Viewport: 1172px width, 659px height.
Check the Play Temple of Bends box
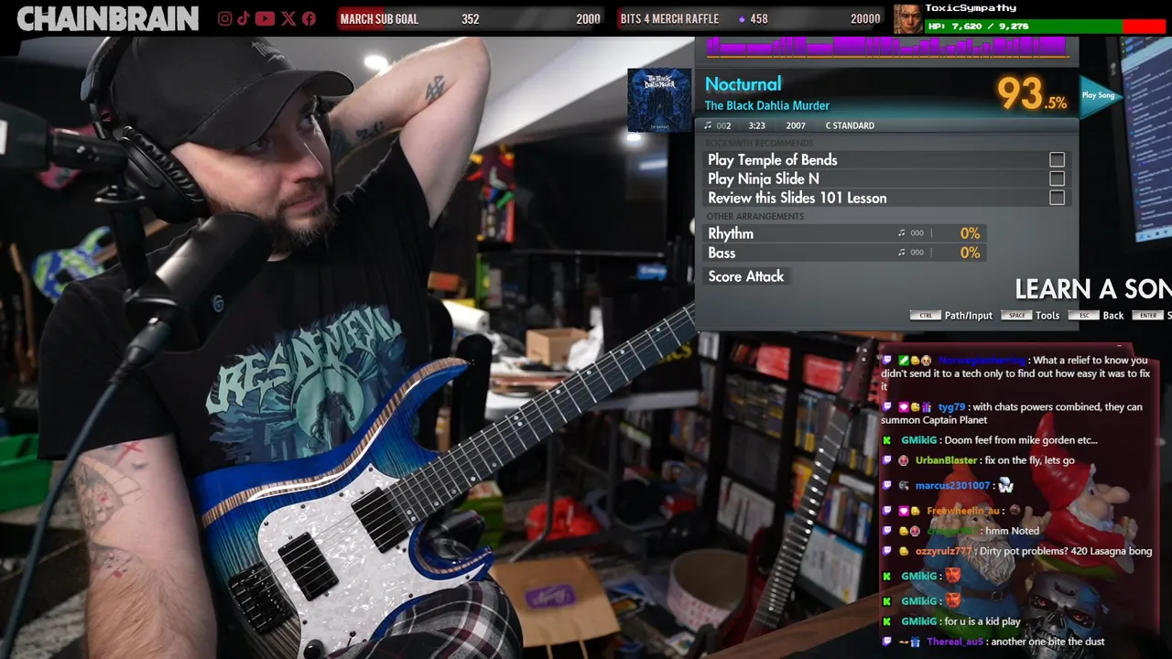(x=1057, y=160)
